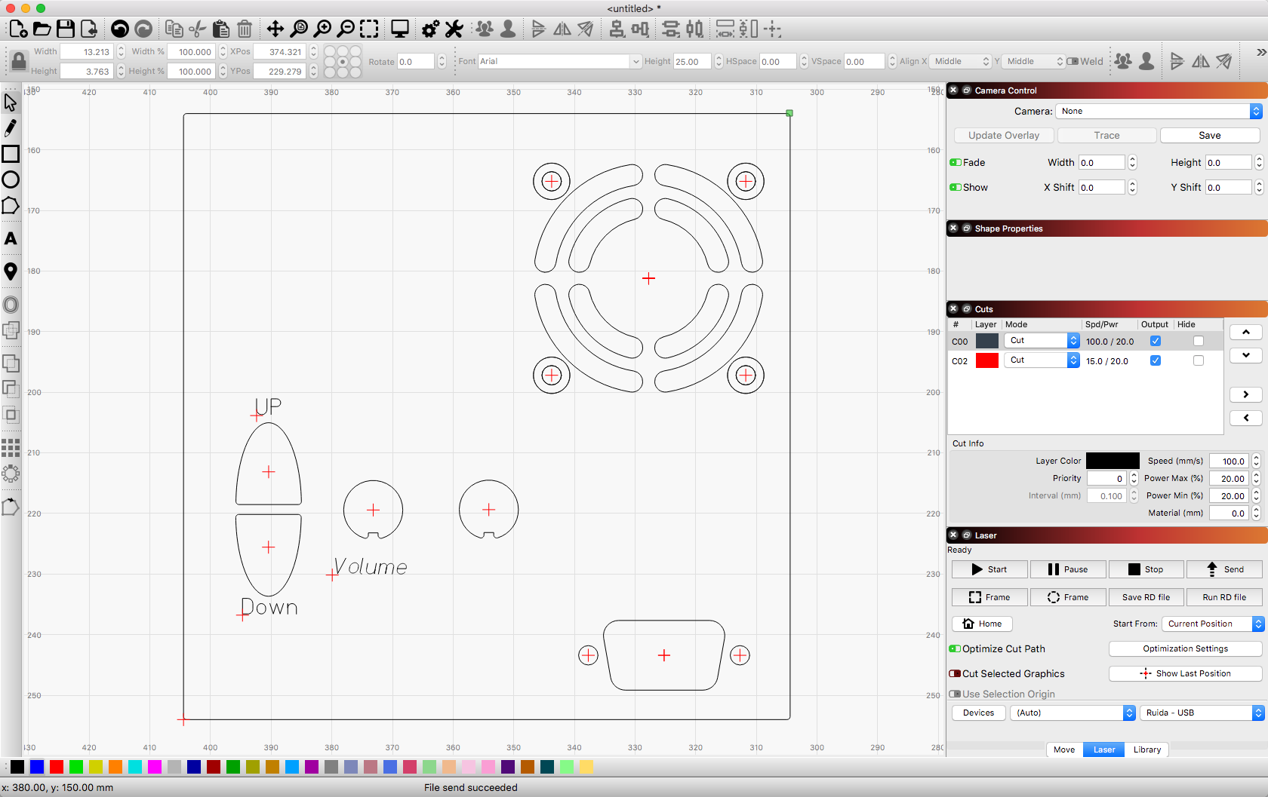Open the (Auto) port dropdown
Screen dimensions: 1268x797
[x=1073, y=713]
